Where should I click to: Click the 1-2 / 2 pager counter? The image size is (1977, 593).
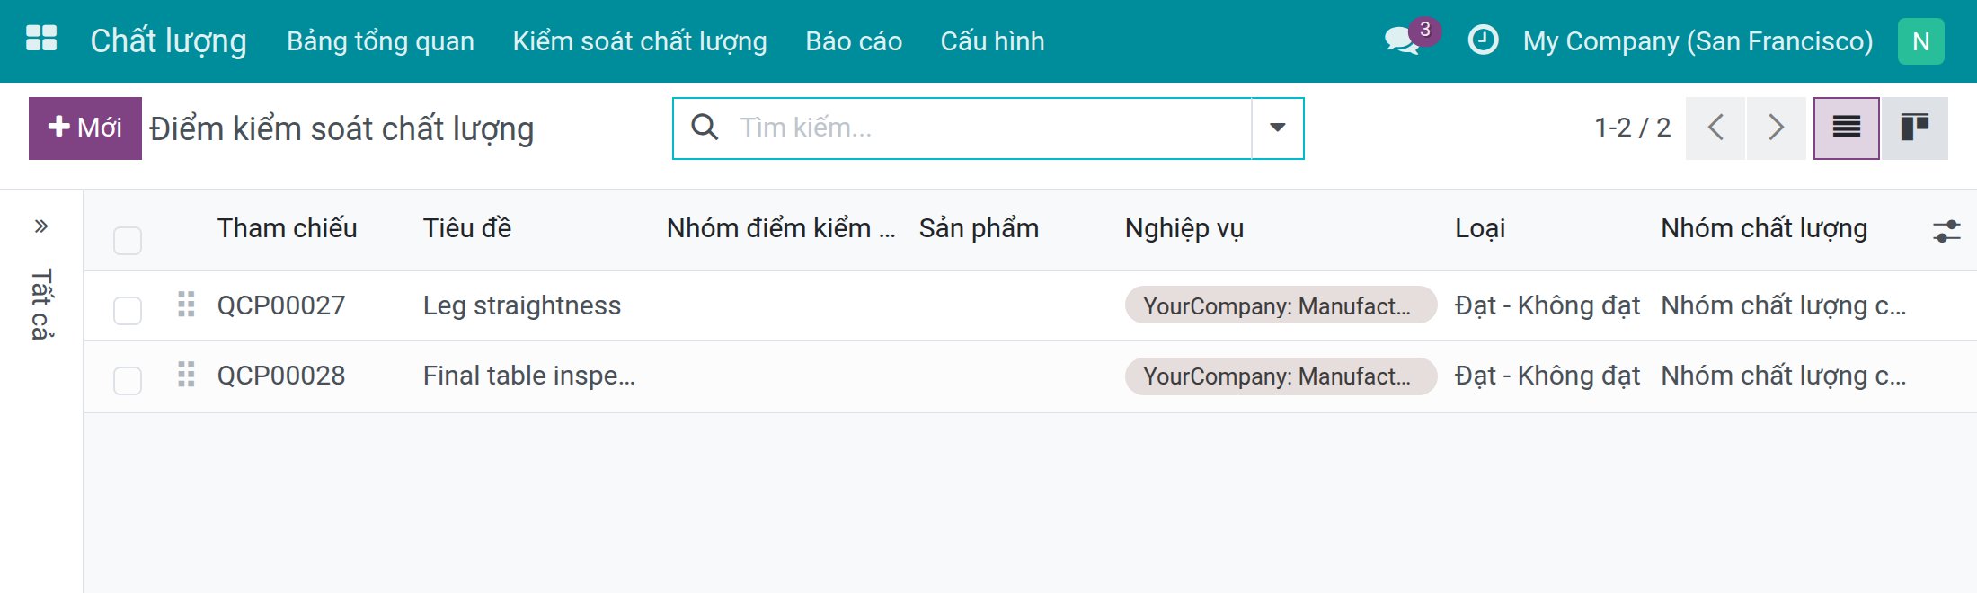tap(1632, 128)
